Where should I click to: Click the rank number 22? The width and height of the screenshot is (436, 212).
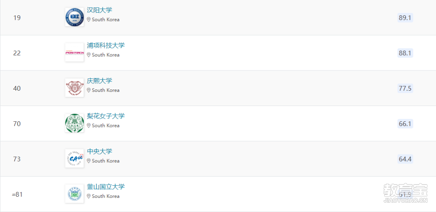(17, 53)
